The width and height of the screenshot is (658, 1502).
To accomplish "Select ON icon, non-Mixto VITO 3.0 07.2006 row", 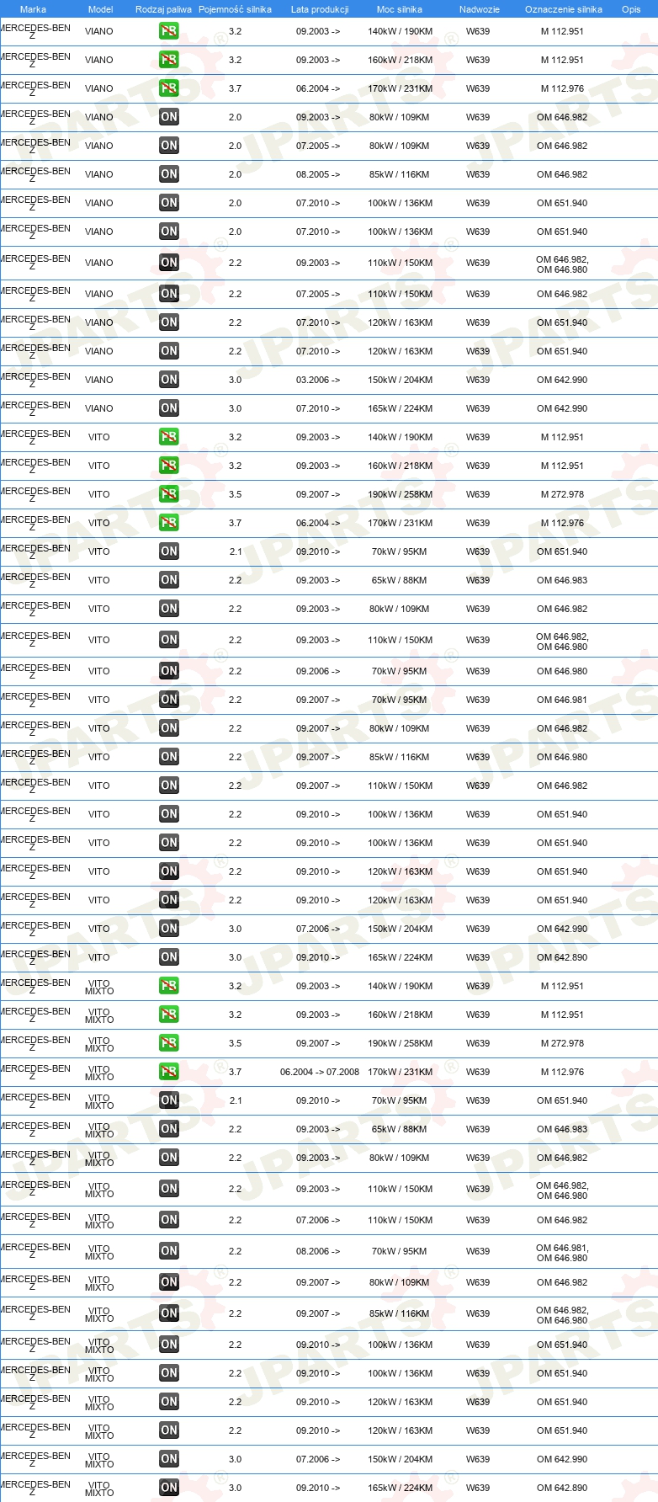I will (x=169, y=929).
